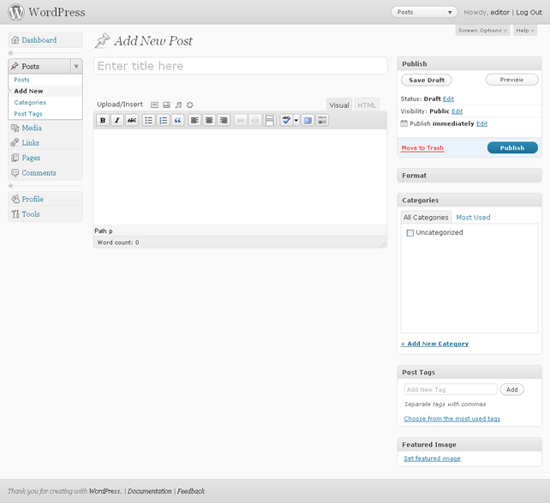This screenshot has height=503, width=550.
Task: Click Save Draft button
Action: tap(426, 80)
